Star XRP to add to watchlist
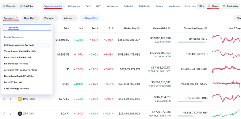 pyautogui.click(x=4, y=113)
